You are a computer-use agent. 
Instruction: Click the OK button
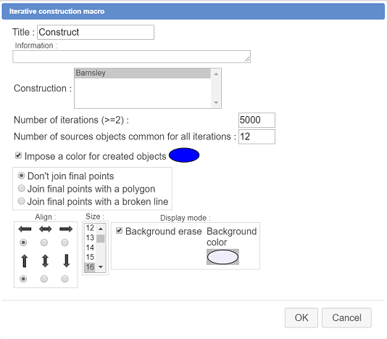(301, 318)
